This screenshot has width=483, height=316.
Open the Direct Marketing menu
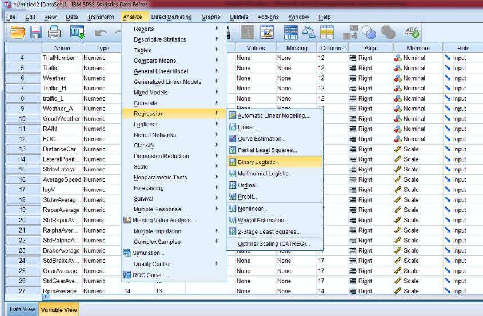171,17
